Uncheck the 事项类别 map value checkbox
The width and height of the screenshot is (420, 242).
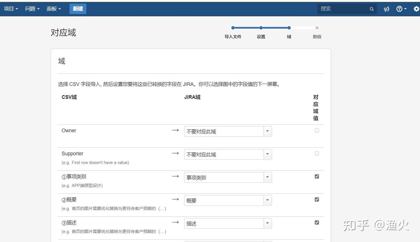point(317,177)
